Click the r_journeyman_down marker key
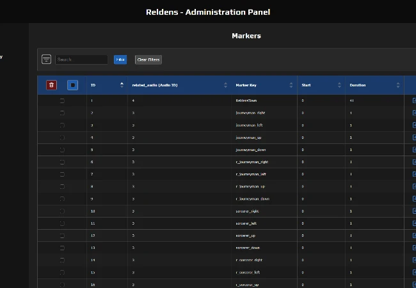 pyautogui.click(x=253, y=199)
